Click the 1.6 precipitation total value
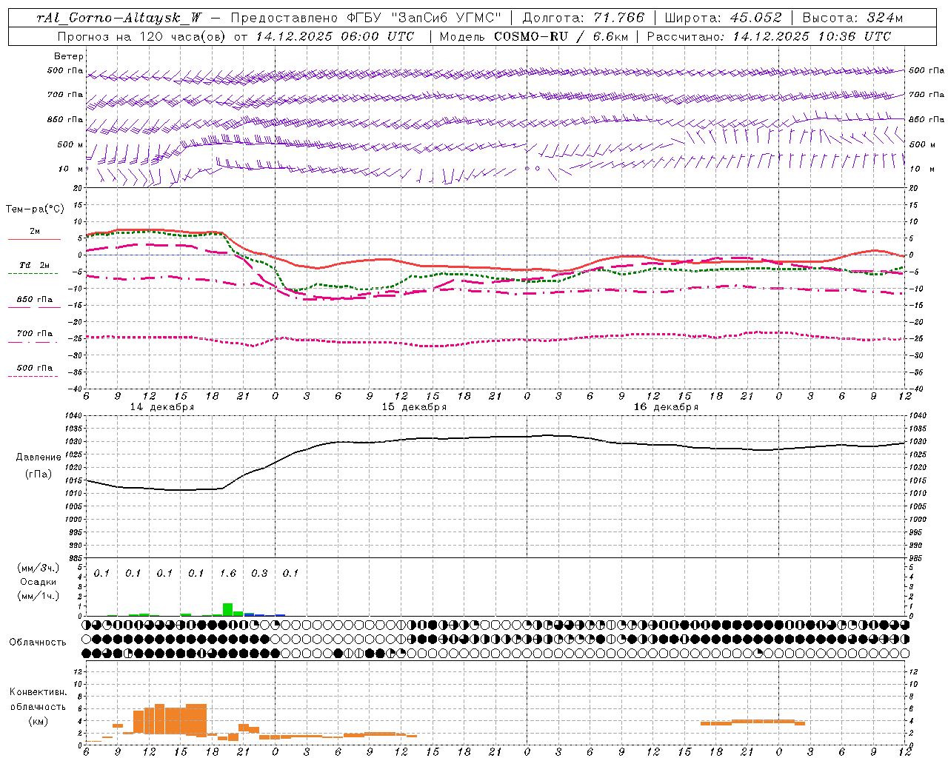This screenshot has width=948, height=758. click(x=228, y=574)
